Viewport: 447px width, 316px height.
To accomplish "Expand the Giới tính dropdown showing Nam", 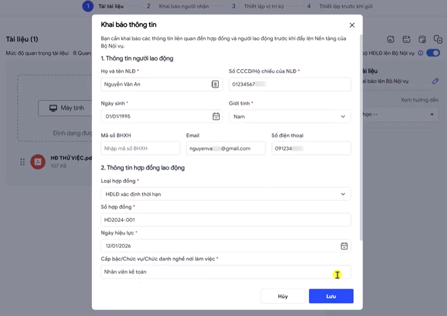I will pos(290,116).
